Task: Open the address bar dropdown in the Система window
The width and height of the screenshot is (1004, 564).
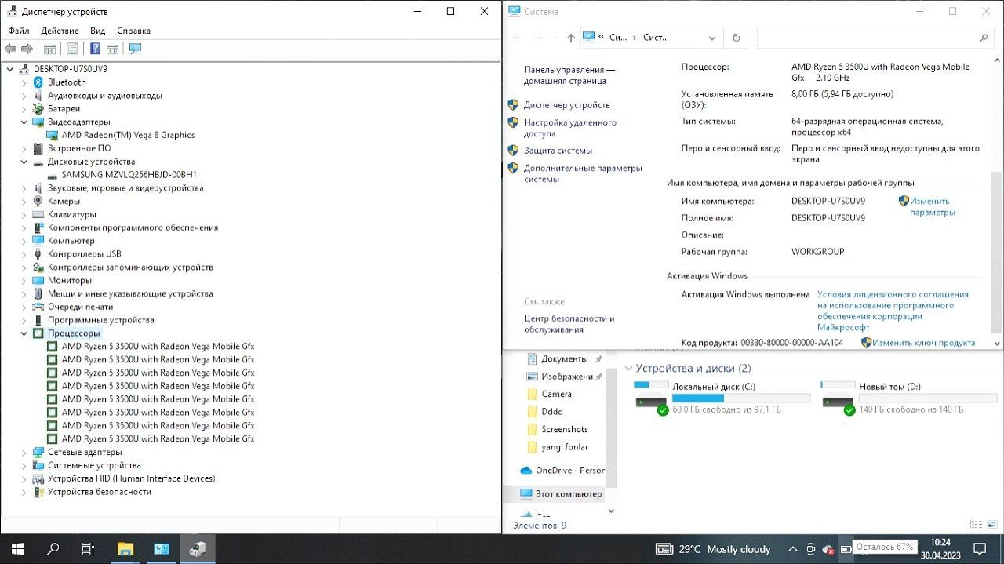Action: [712, 38]
